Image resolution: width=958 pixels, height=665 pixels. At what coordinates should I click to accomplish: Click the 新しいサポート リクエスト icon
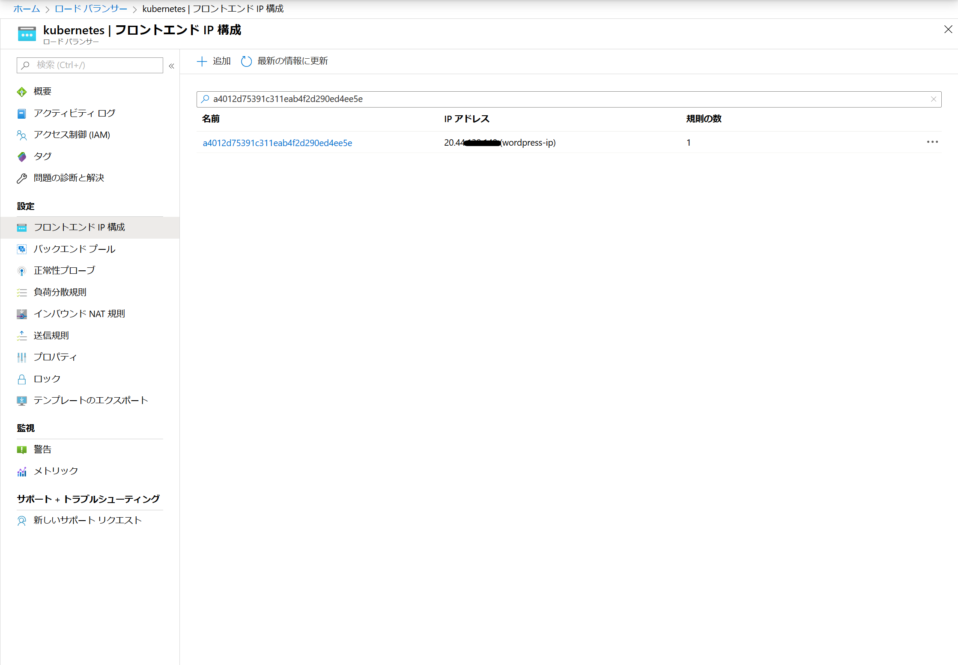pos(22,521)
